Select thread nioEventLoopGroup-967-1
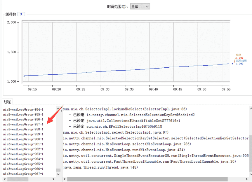252x182 pixels. [23, 174]
